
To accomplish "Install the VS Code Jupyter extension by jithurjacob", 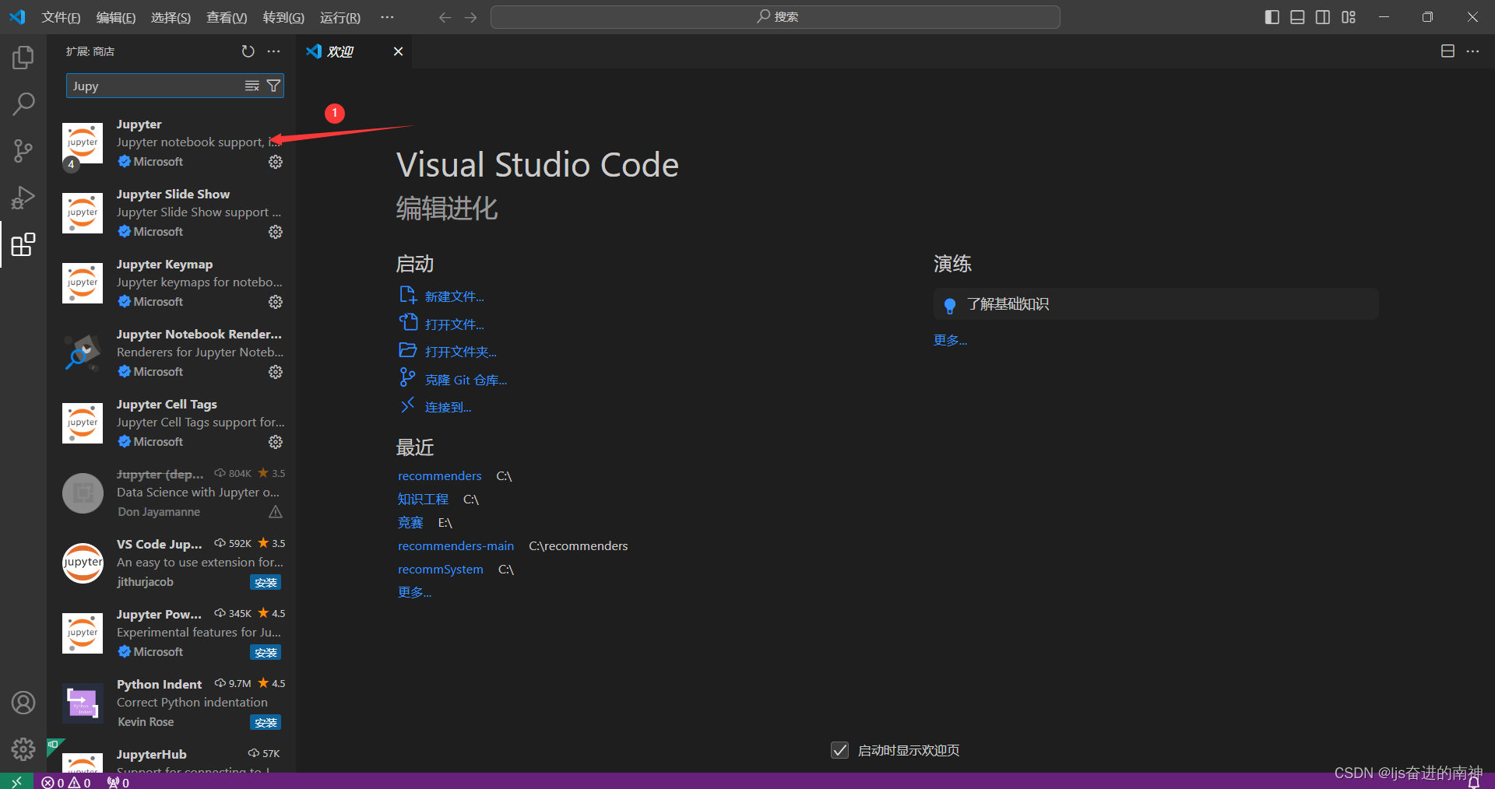I will (x=266, y=583).
